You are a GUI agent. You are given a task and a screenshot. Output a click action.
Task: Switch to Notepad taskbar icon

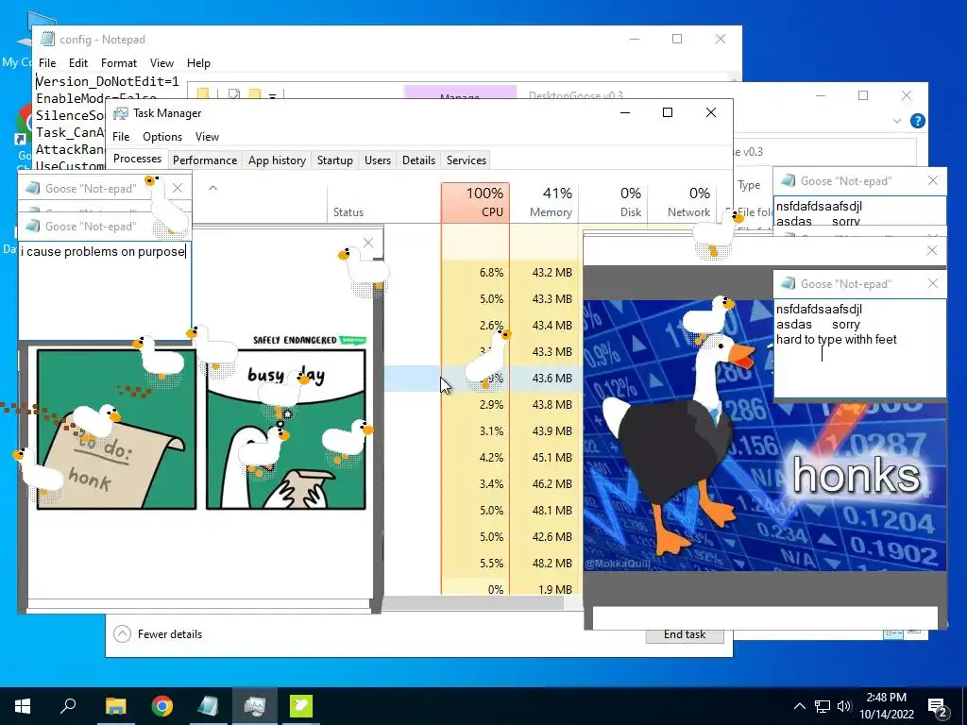point(209,706)
